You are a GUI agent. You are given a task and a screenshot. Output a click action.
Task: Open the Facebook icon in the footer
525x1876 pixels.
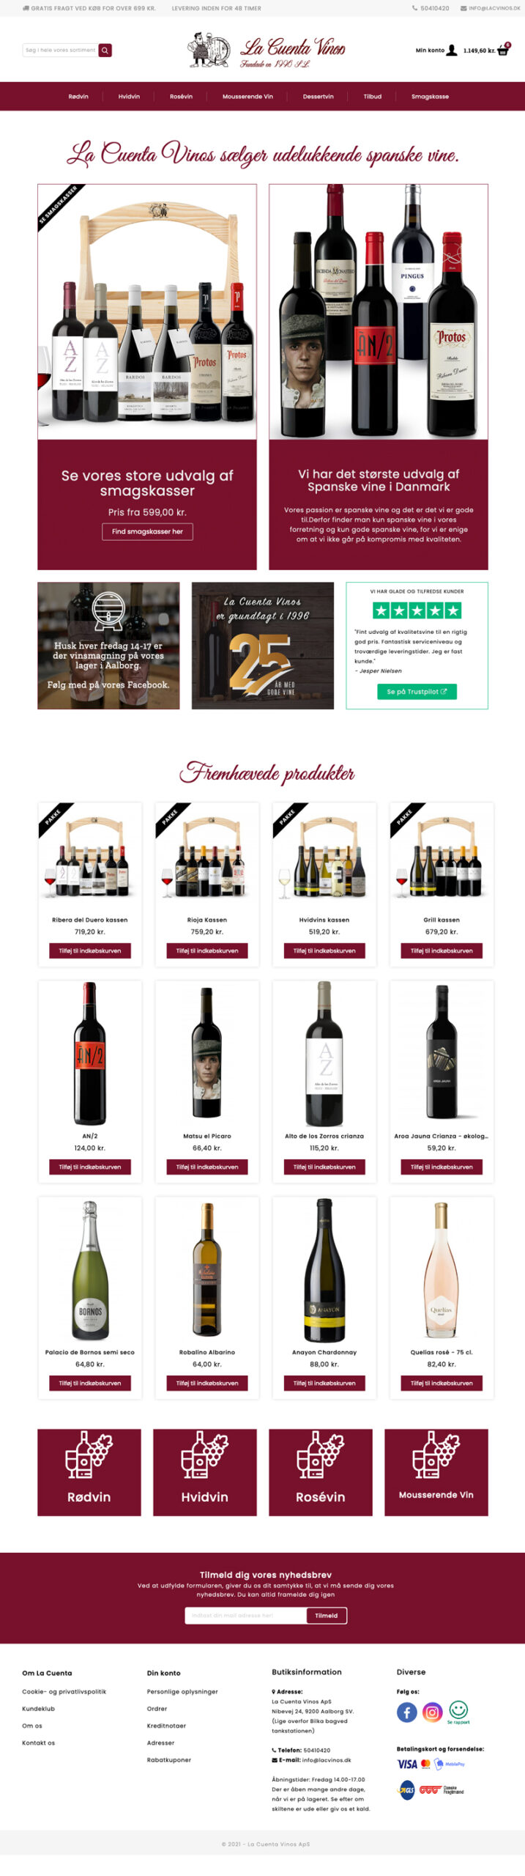407,1712
